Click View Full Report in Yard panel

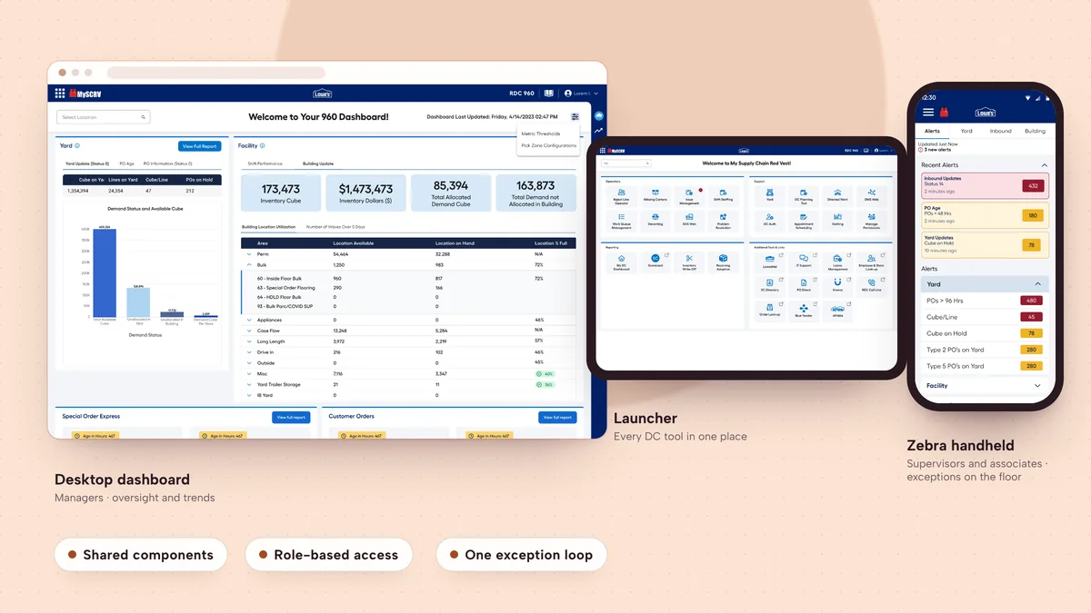click(x=199, y=146)
